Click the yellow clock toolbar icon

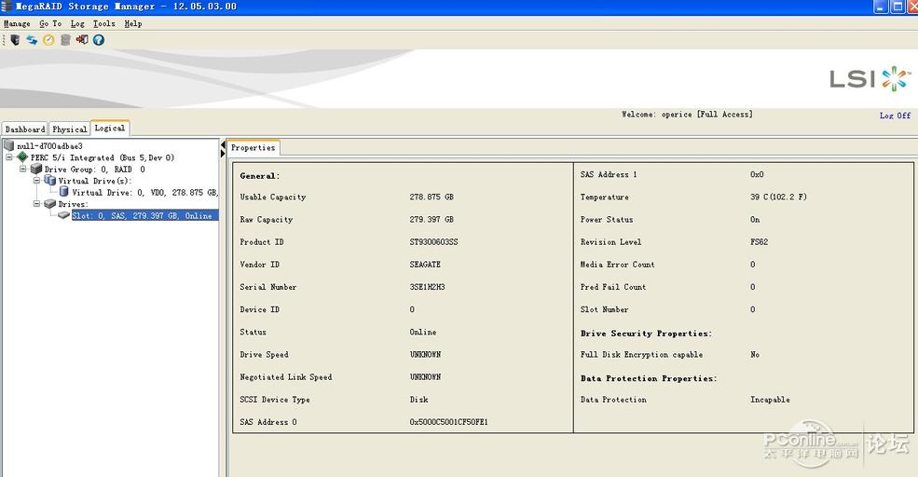tap(48, 40)
